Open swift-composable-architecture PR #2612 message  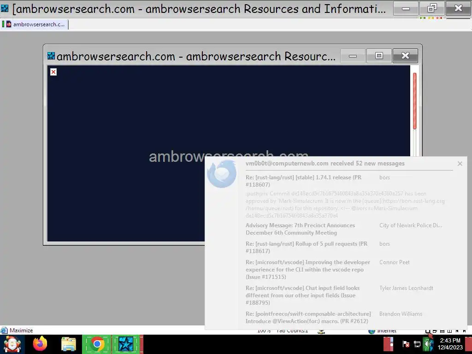tap(308, 318)
